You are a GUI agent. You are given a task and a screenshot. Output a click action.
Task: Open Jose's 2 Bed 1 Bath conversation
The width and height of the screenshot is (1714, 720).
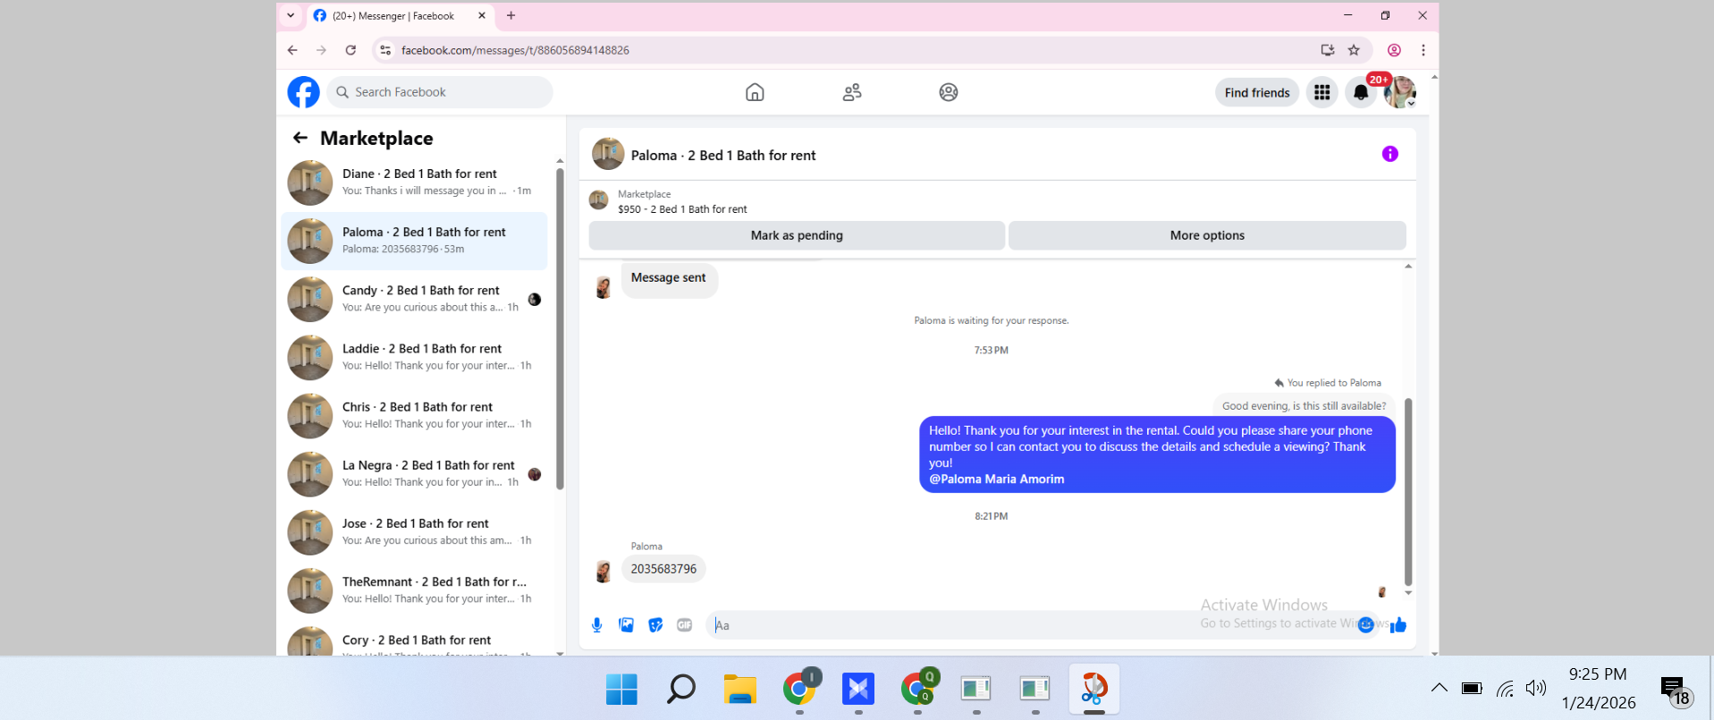(415, 532)
